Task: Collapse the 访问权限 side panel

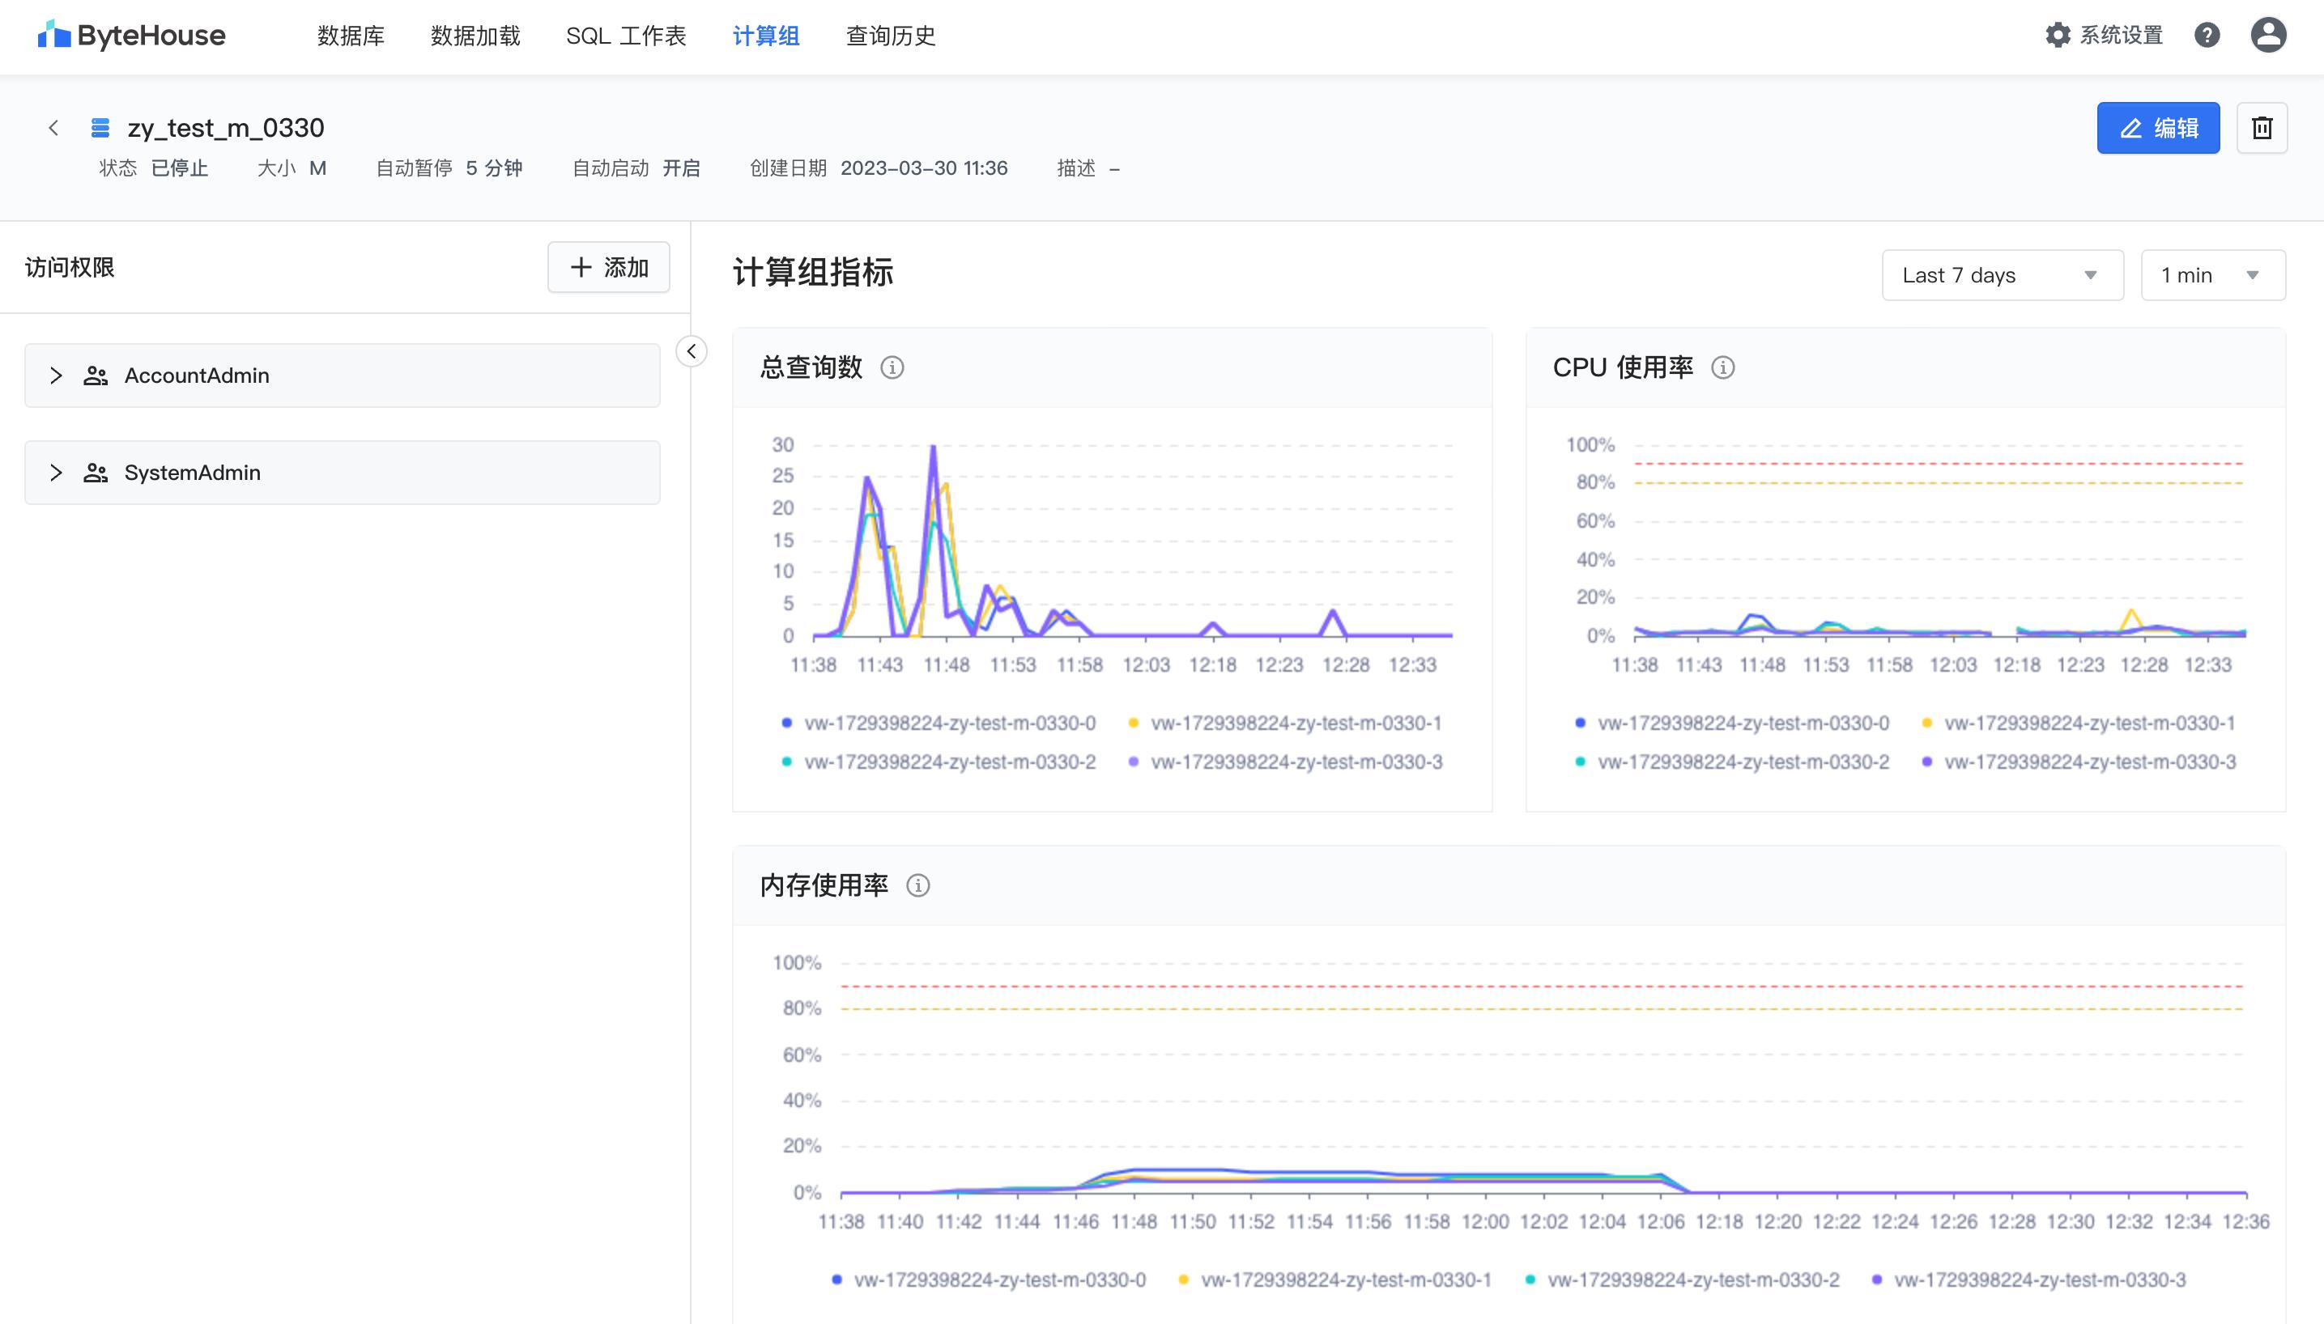Action: pos(692,351)
